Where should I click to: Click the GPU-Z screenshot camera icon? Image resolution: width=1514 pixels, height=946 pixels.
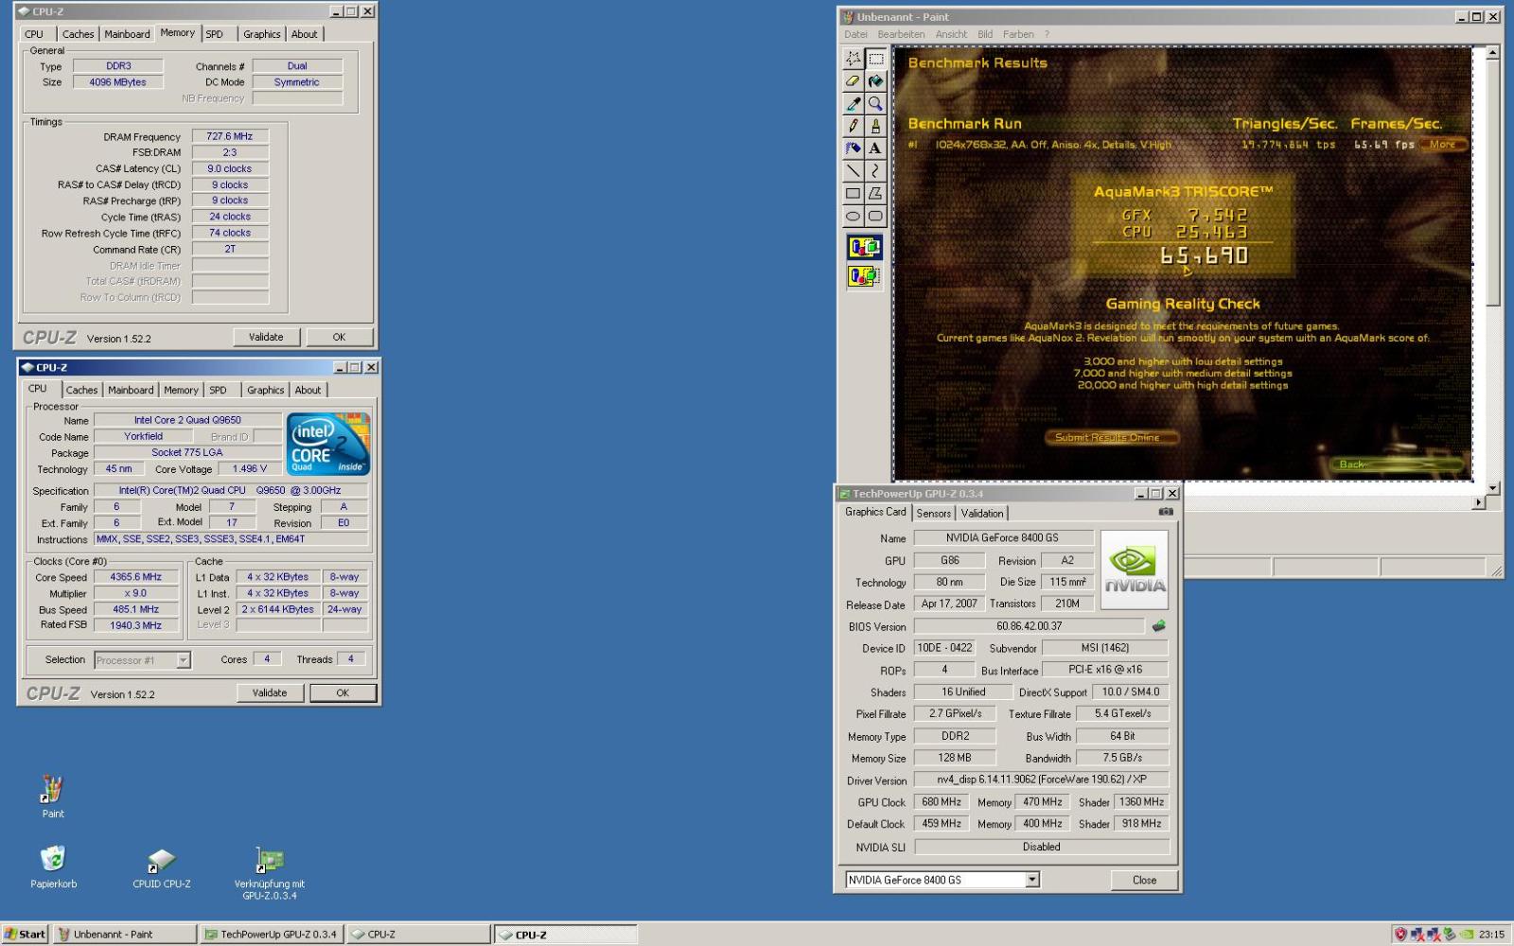1166,512
